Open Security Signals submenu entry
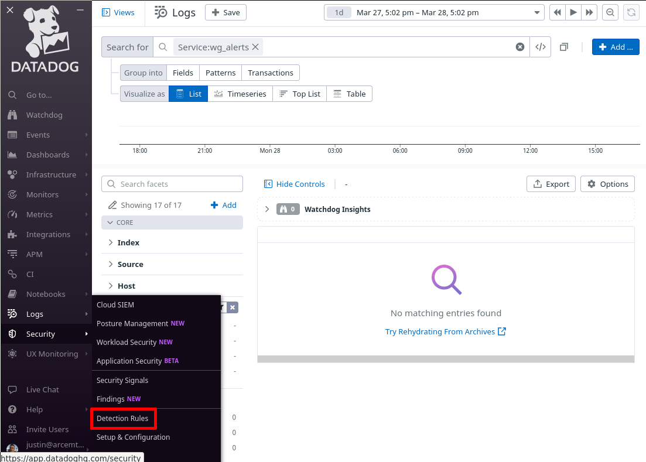This screenshot has width=646, height=462. click(122, 381)
